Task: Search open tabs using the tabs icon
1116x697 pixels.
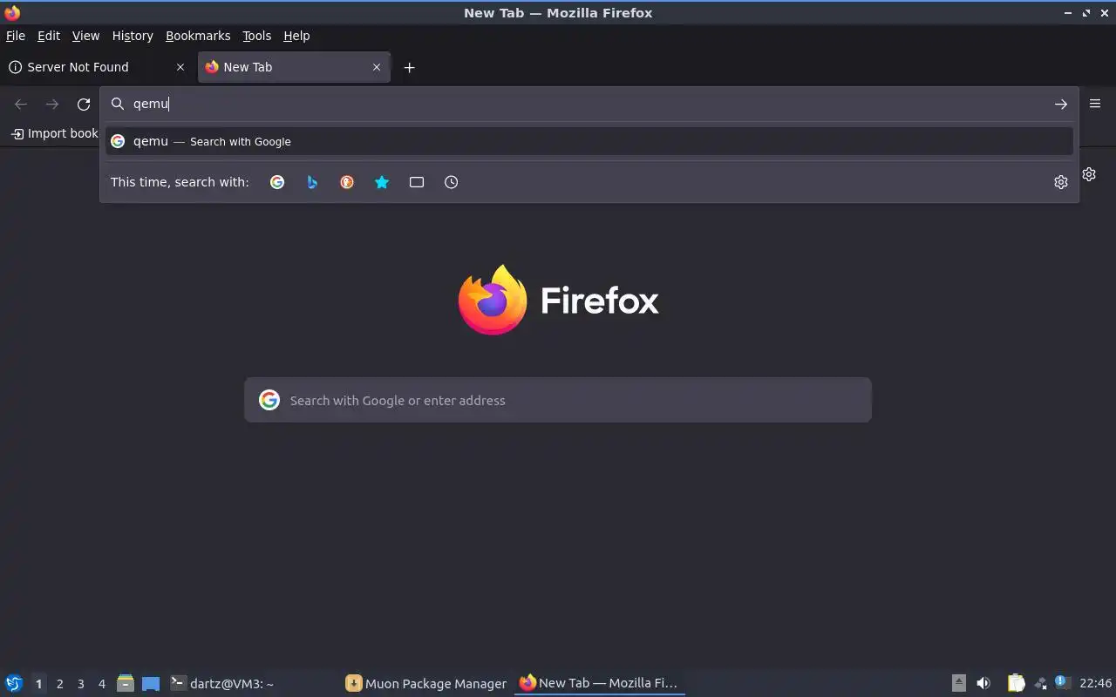Action: click(417, 182)
